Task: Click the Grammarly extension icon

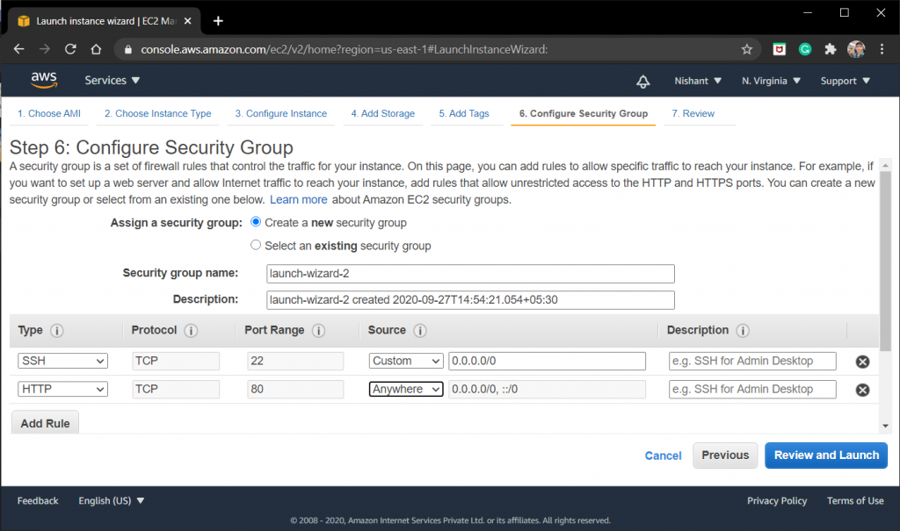Action: pyautogui.click(x=804, y=50)
